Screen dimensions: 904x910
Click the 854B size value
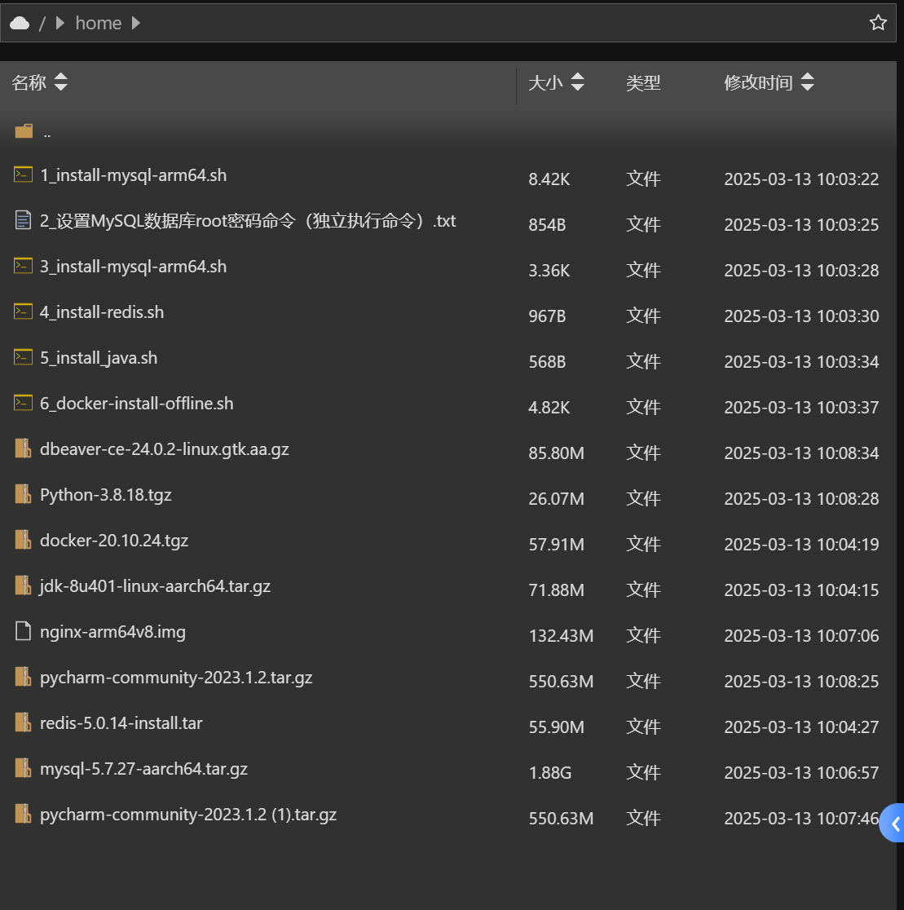click(547, 225)
